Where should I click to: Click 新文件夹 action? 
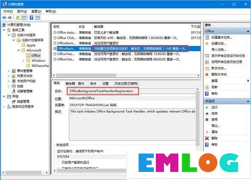coord(219,69)
